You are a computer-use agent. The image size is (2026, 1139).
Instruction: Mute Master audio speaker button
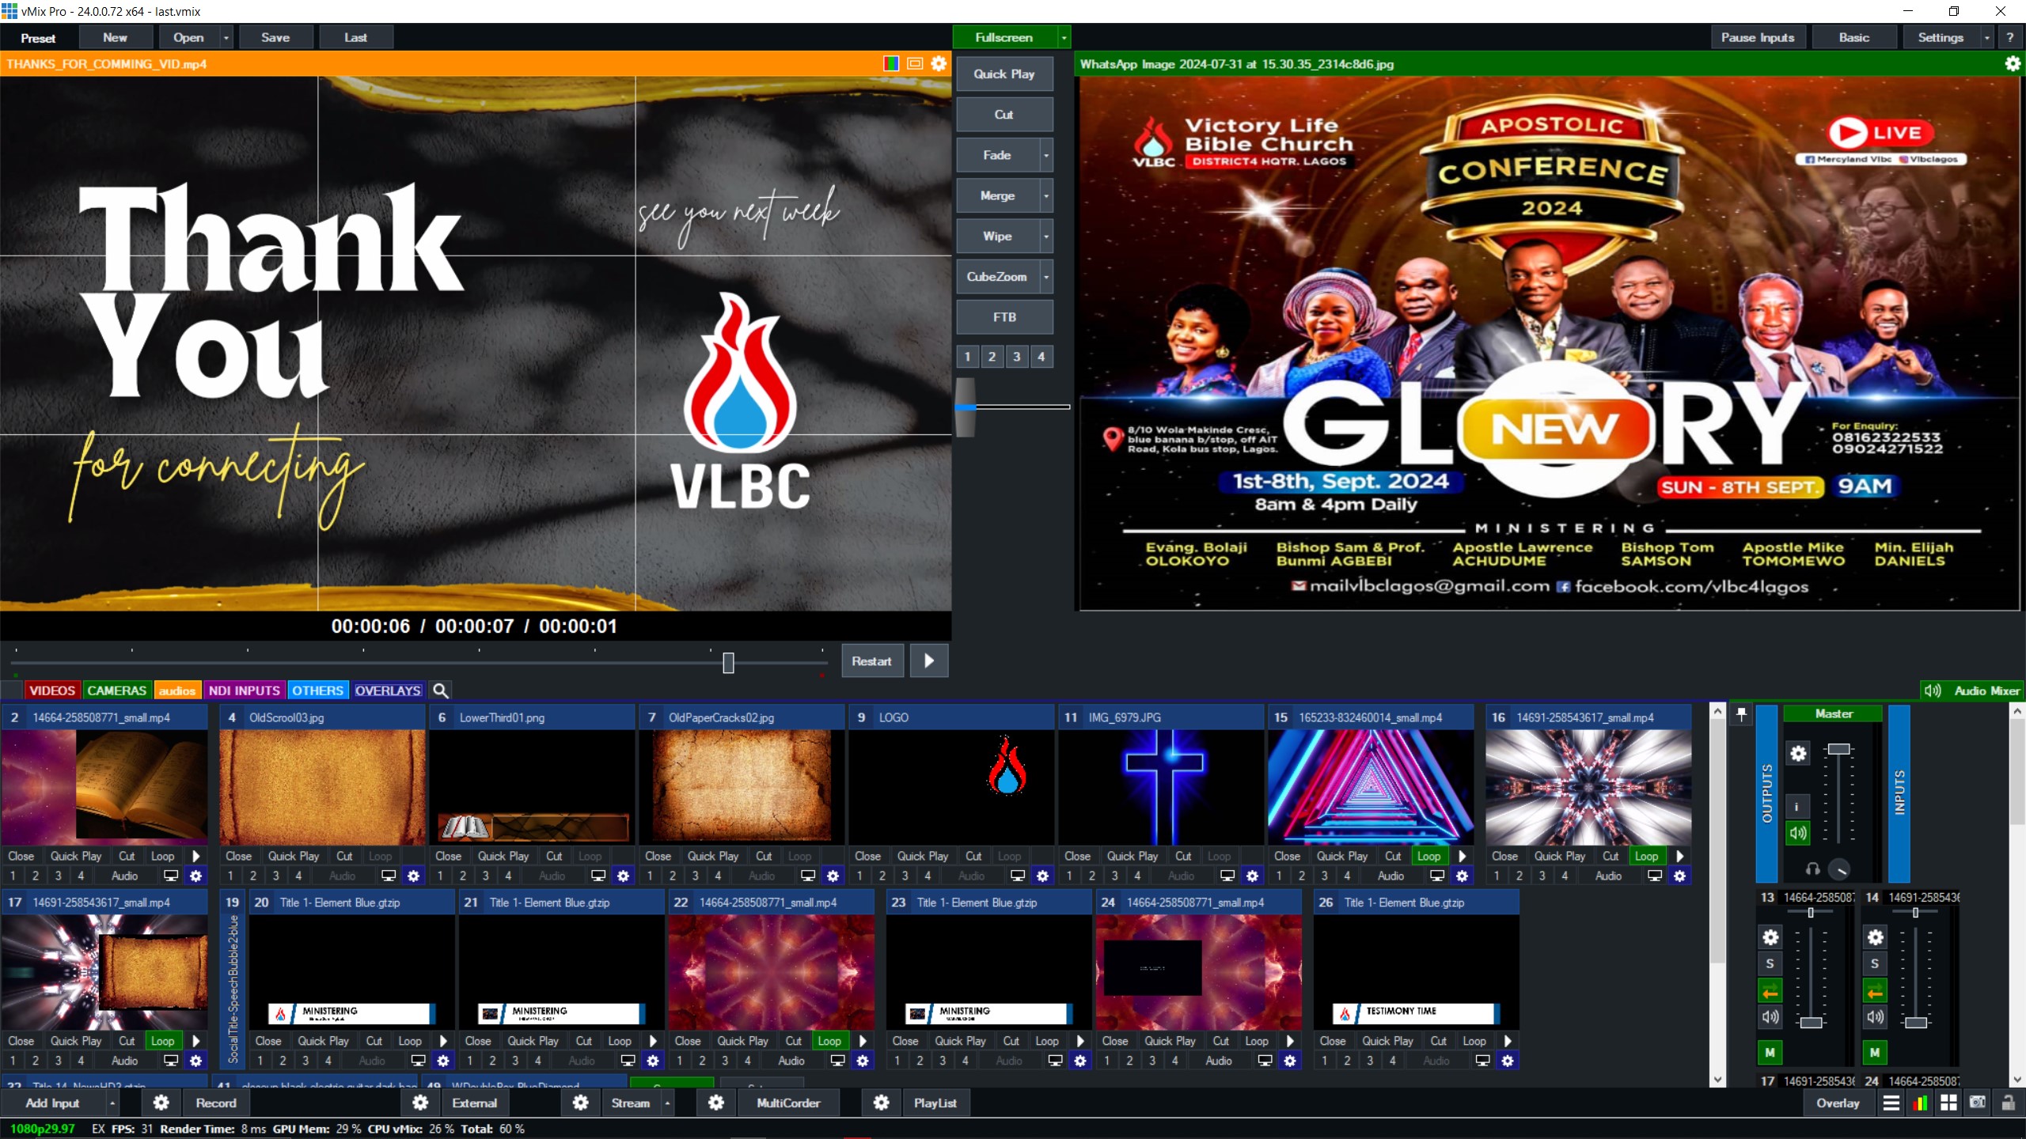pos(1798,832)
